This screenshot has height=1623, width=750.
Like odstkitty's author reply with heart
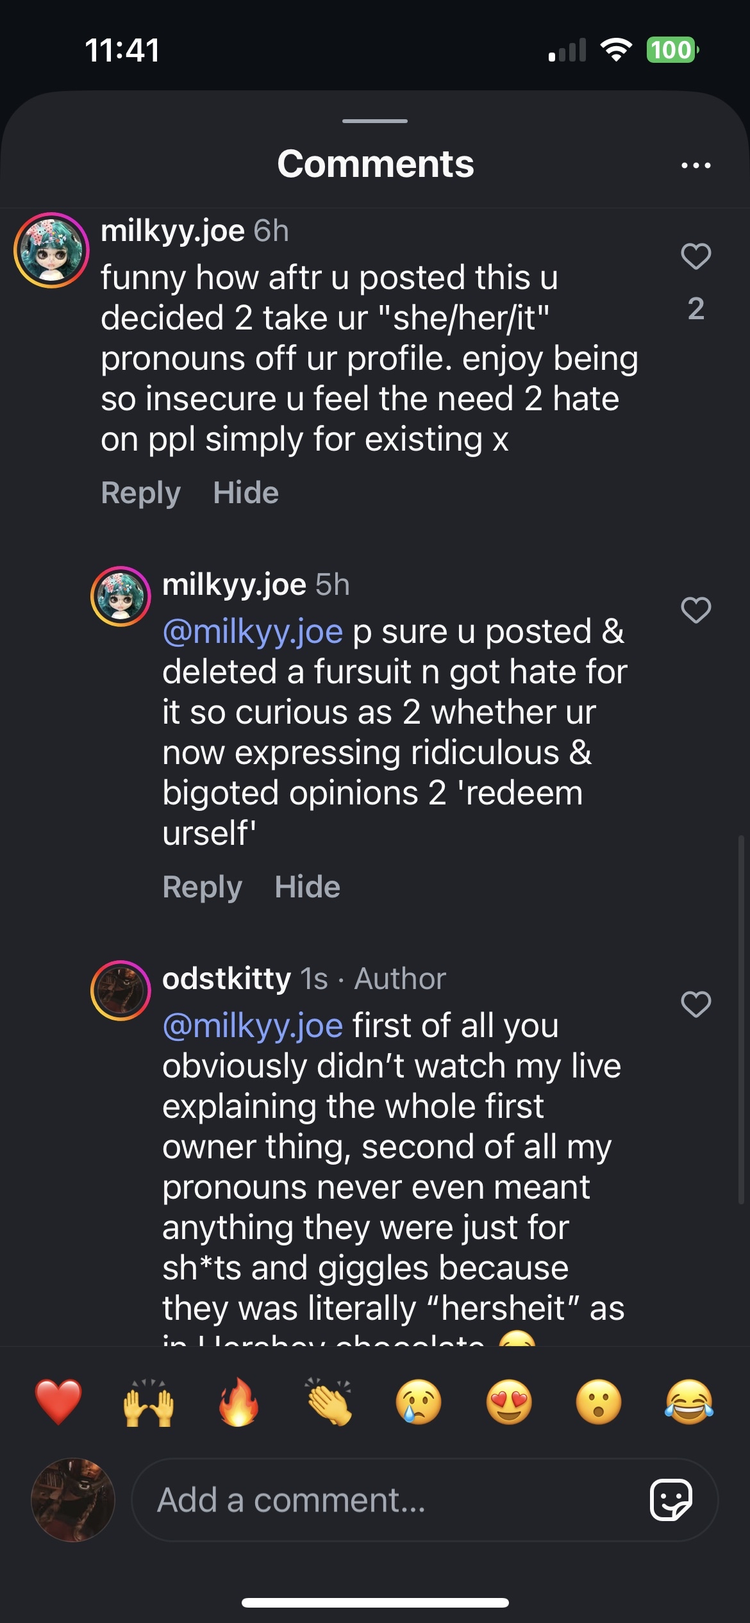pos(696,1004)
